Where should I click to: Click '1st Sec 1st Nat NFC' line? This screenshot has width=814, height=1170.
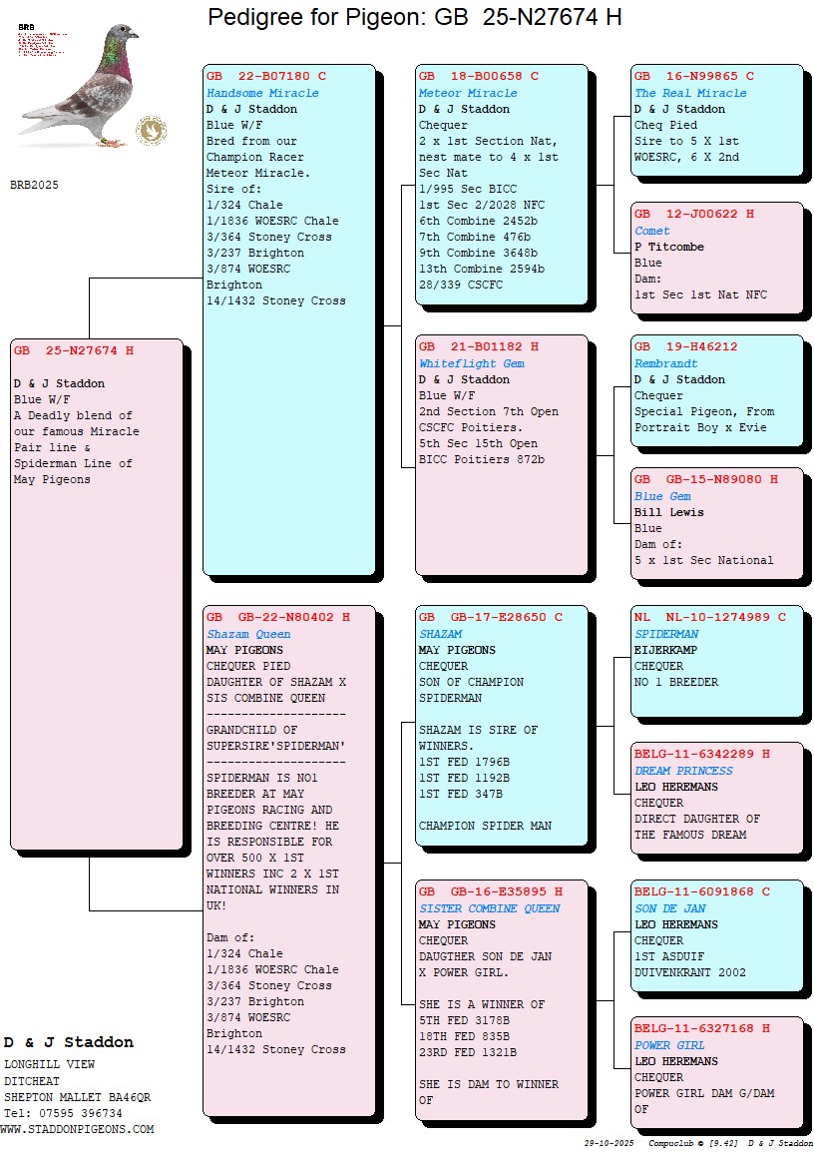tap(700, 294)
